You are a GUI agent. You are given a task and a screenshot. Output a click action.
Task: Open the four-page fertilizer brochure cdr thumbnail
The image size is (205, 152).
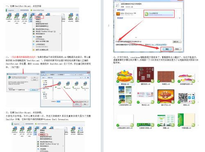click(125, 95)
